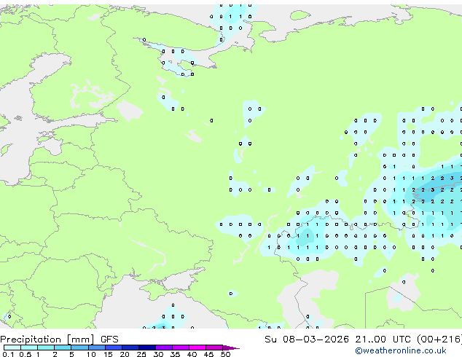Click the 'Precipitation [mm] GFS' title text
Image resolution: width=462 pixels, height=357 pixels.
(59, 340)
